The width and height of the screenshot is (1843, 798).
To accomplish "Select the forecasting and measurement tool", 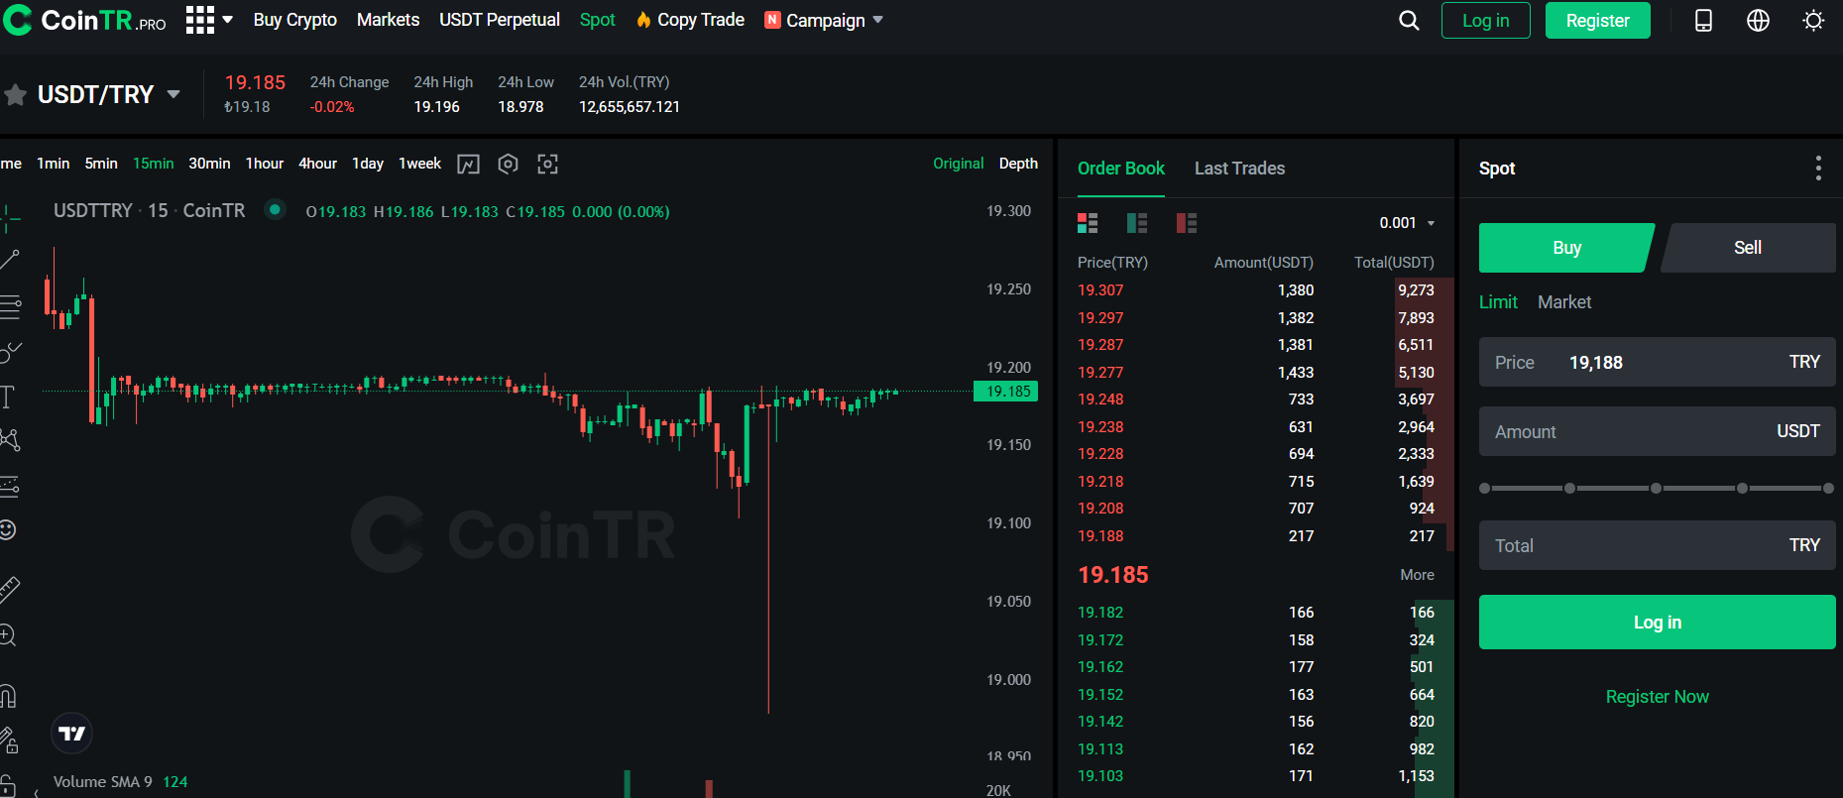I will click(x=10, y=486).
